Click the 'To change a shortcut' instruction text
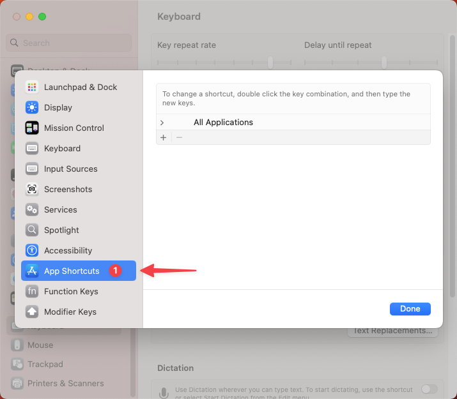Viewport: 457px width, 399px height. point(286,98)
